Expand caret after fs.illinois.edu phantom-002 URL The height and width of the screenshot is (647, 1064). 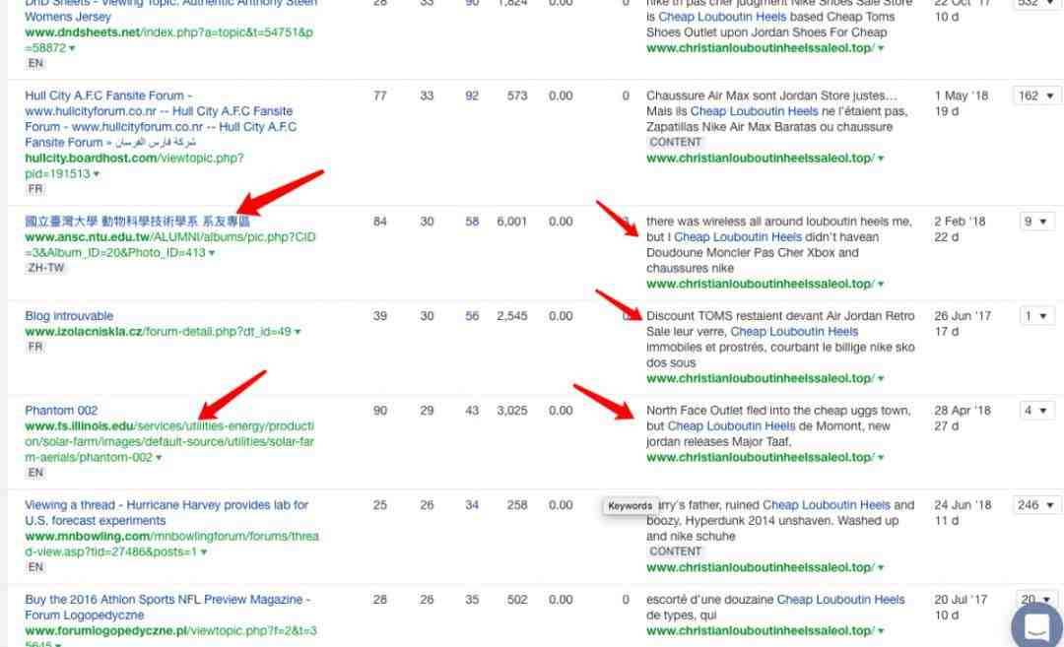[159, 458]
